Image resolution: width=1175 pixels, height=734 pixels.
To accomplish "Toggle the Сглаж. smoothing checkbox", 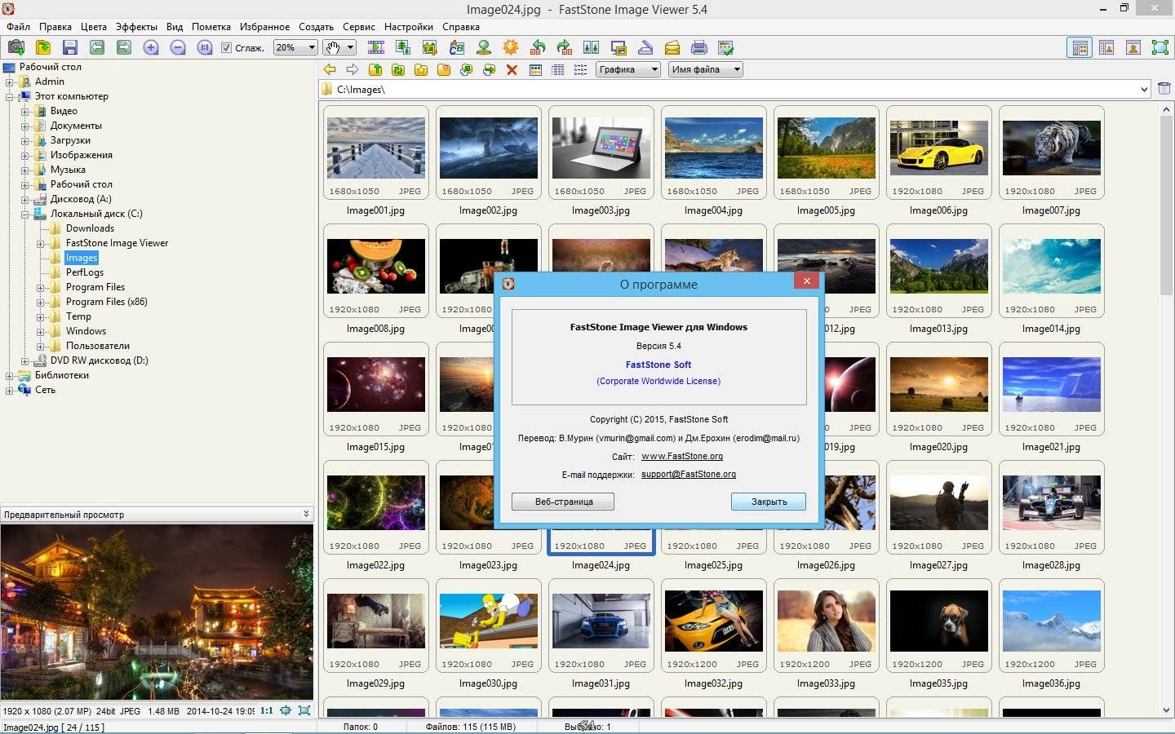I will click(227, 48).
